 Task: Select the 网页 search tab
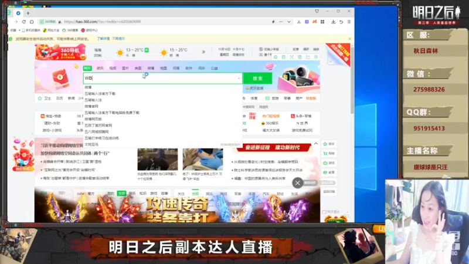coord(87,68)
